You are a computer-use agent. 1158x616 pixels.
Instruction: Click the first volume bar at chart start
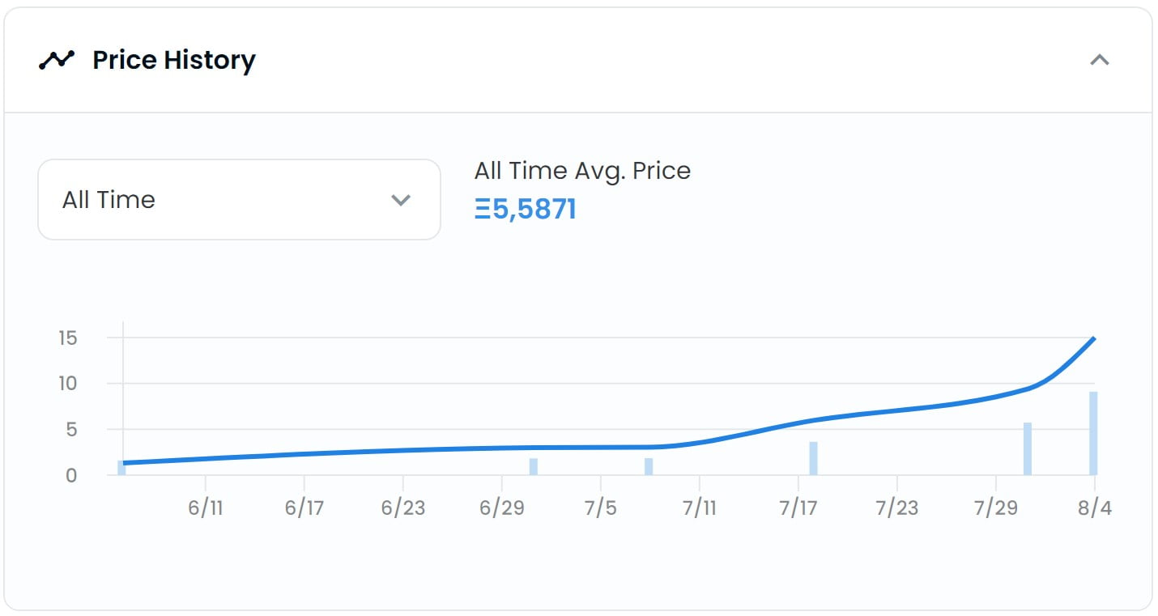coord(121,469)
